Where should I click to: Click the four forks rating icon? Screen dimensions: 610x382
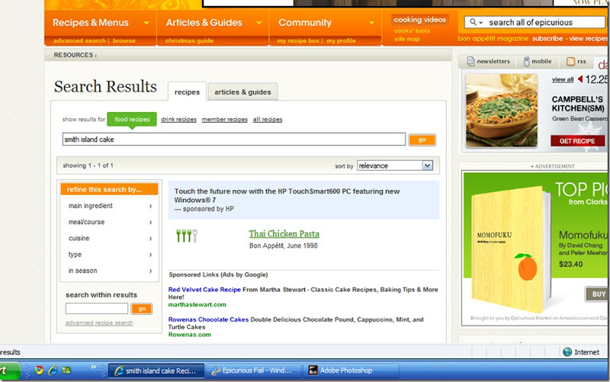pos(186,236)
